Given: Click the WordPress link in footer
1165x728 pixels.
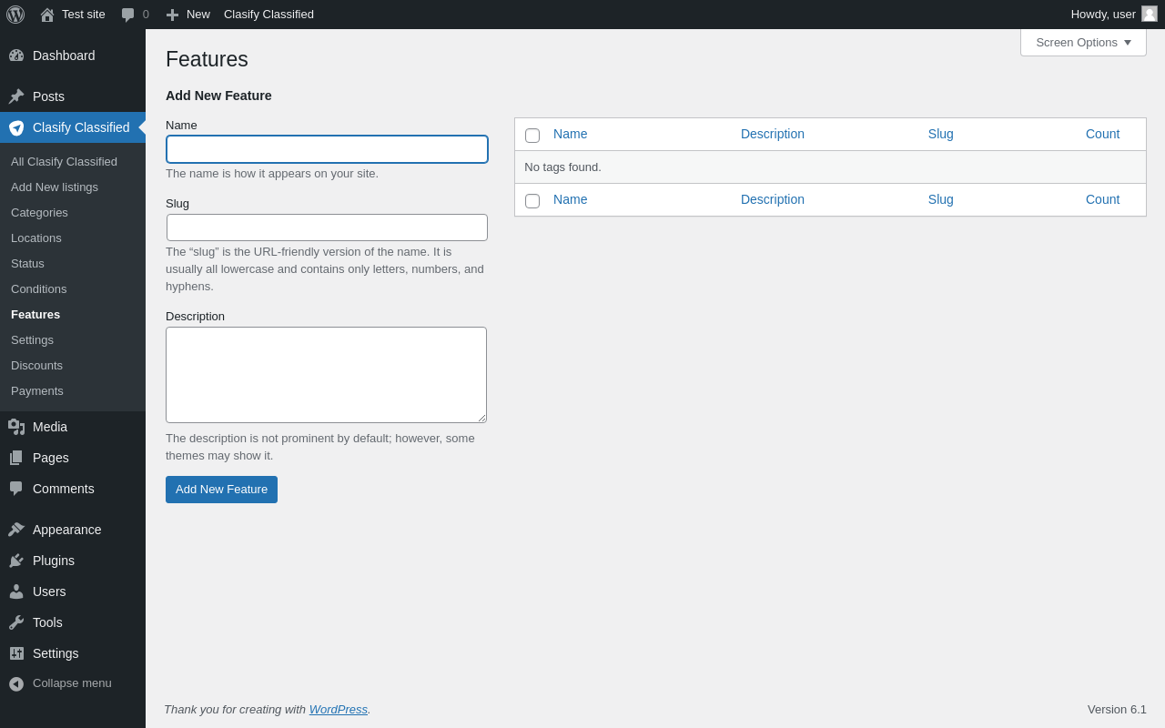Looking at the screenshot, I should [x=339, y=710].
